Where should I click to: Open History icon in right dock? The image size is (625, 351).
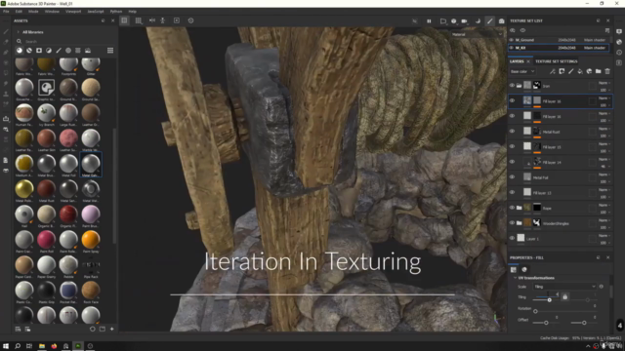[x=619, y=52]
